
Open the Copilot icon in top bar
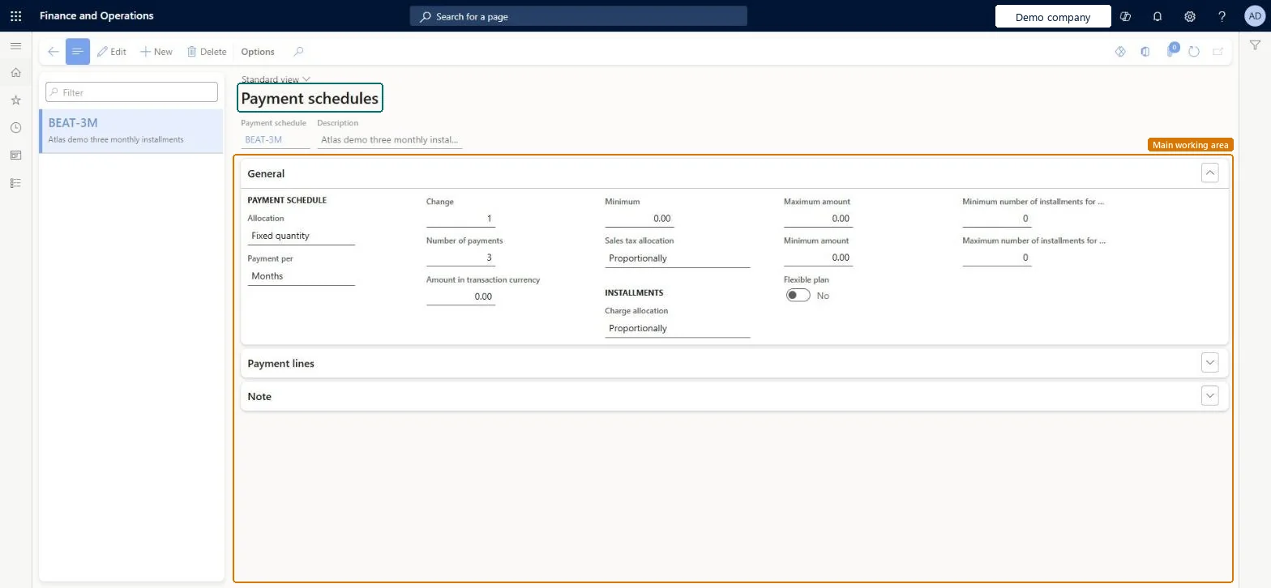(1125, 16)
